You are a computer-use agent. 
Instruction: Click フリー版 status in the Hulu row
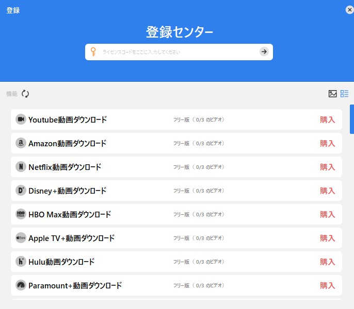(x=199, y=262)
